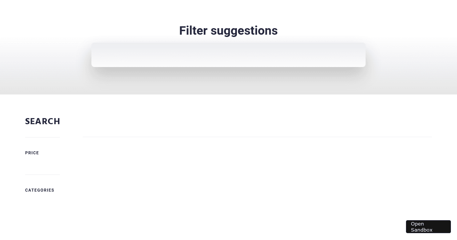Focus the empty autocomplete search field
The height and width of the screenshot is (240, 457).
click(228, 55)
